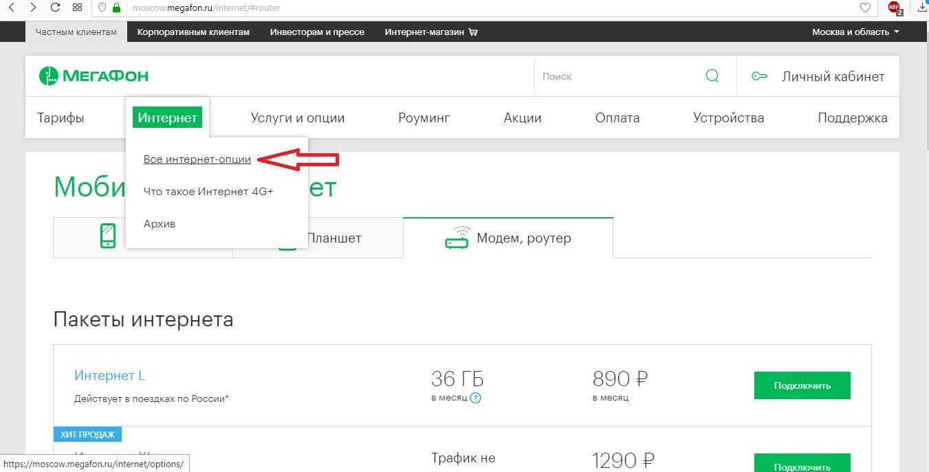Click Подключить for Интернет L
The image size is (929, 472).
tap(802, 385)
